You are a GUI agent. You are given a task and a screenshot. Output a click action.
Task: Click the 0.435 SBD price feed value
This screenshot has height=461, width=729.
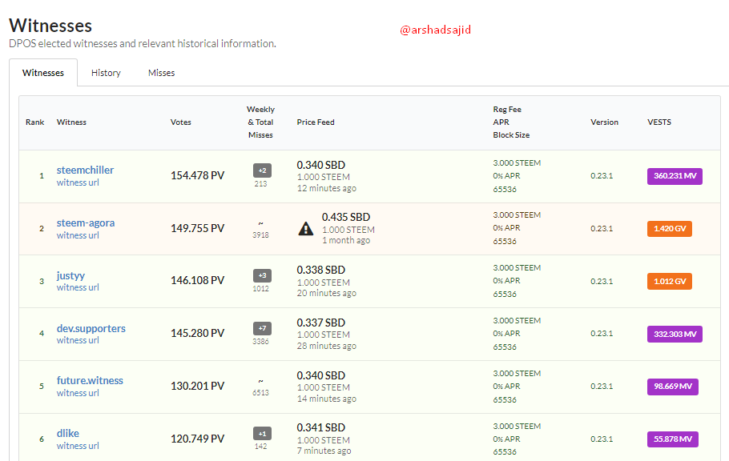click(346, 218)
